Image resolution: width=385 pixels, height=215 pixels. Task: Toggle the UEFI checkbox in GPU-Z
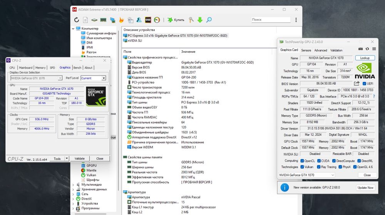pyautogui.click(x=364, y=84)
